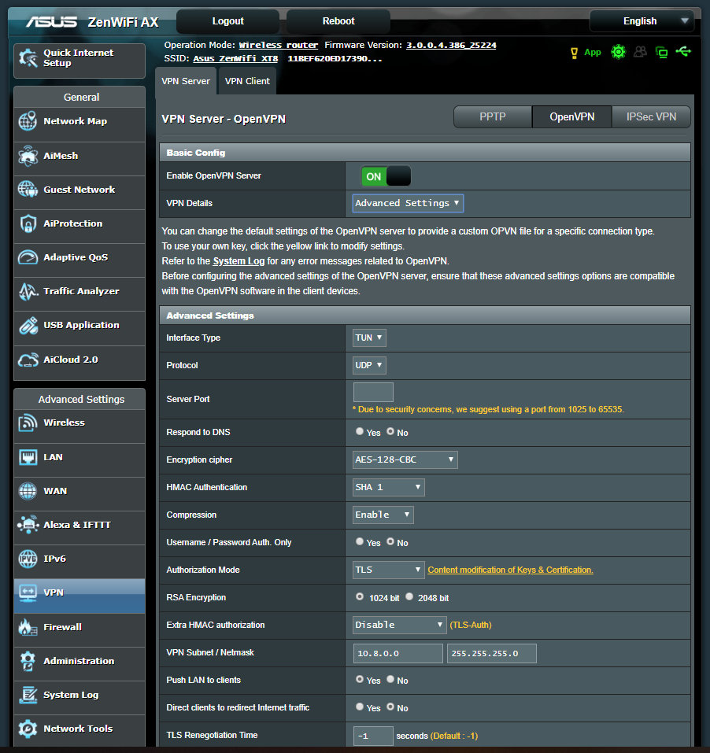Click the guest users status icon
This screenshot has height=753, width=710.
641,52
